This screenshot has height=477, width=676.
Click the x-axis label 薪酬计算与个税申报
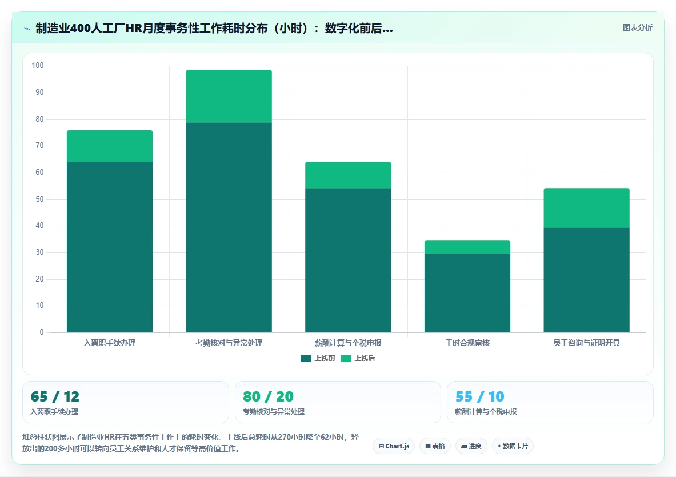348,343
